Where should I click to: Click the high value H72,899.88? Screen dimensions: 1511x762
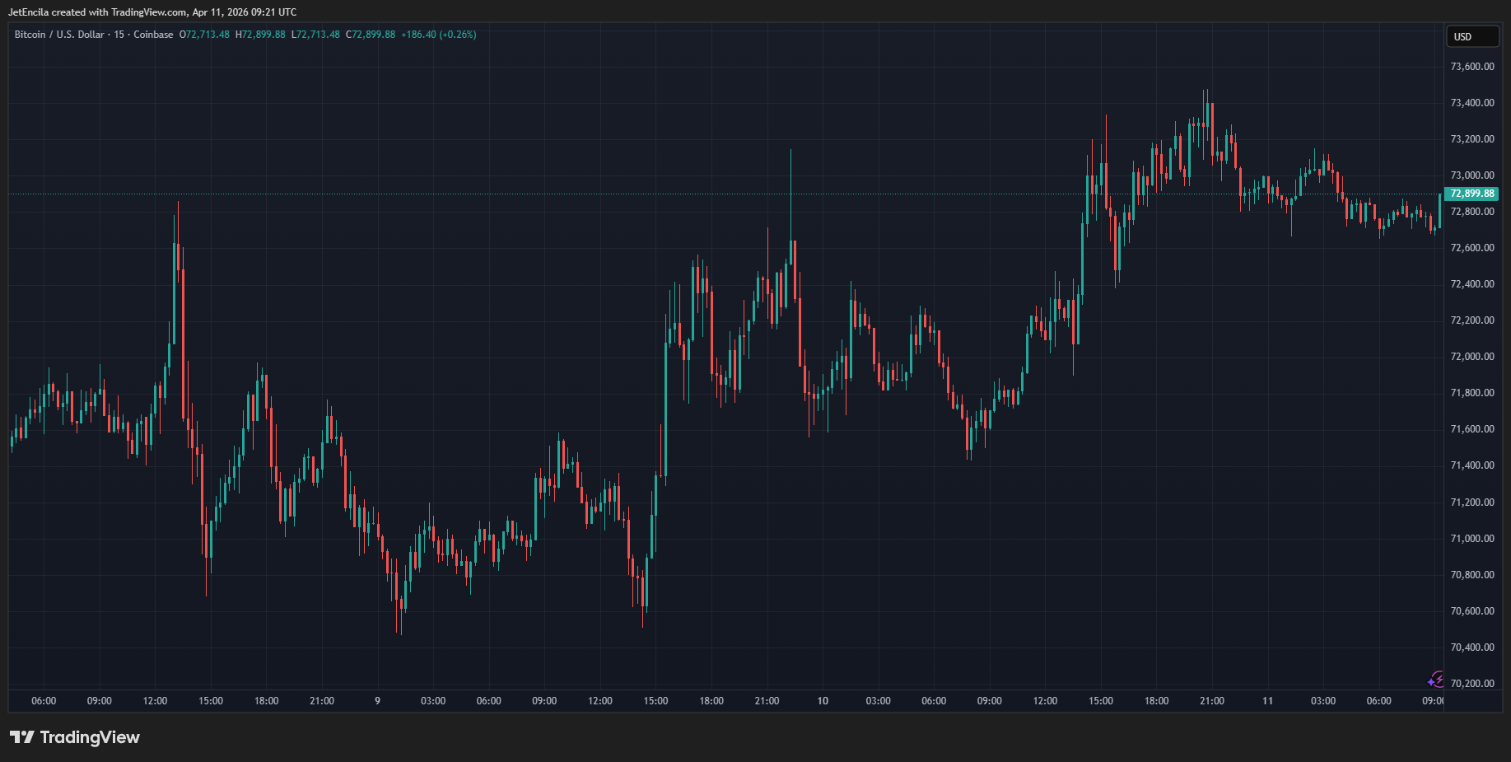(260, 35)
